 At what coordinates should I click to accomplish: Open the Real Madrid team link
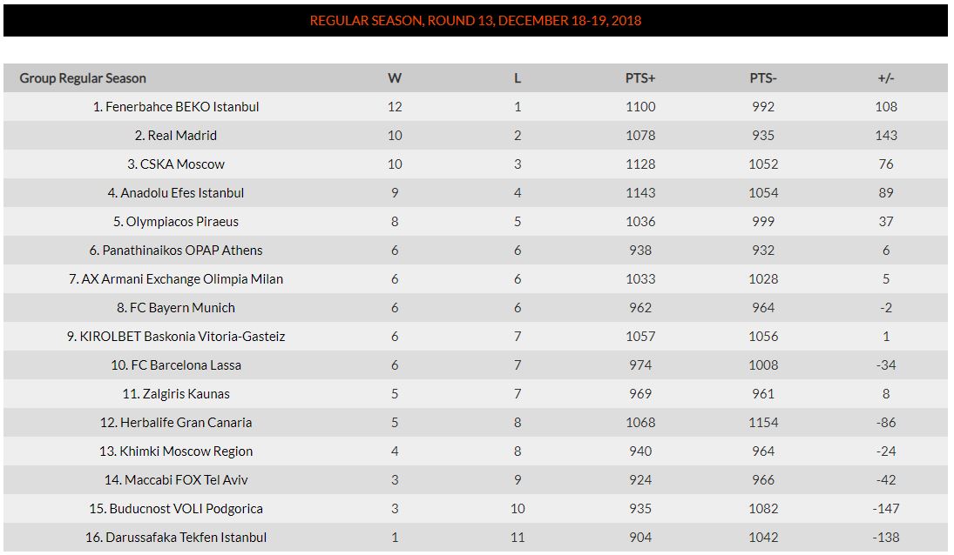(x=176, y=136)
